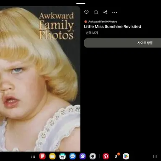Open the three-dot more options menu

point(115,12)
